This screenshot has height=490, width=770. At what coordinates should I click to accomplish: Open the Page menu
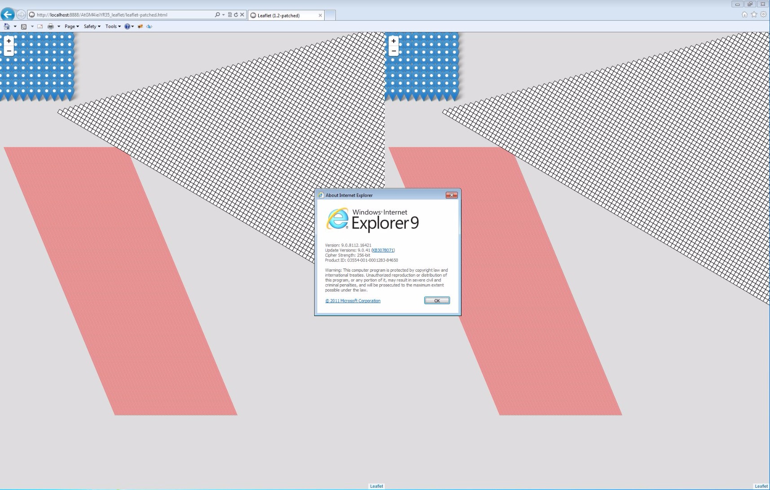(x=72, y=26)
